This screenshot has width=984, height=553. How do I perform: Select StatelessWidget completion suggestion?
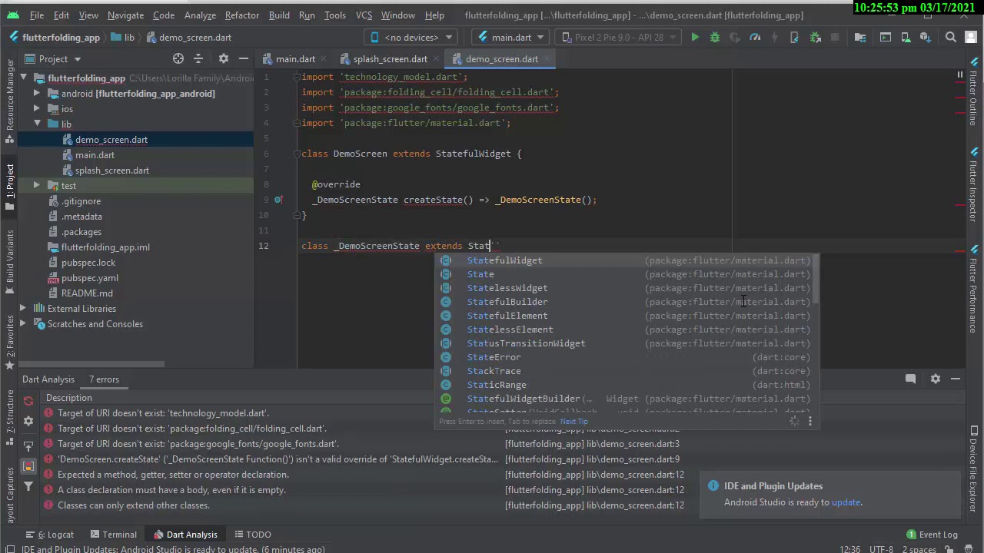626,288
